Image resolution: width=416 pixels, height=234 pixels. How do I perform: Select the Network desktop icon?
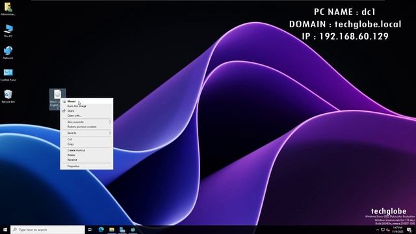point(8,53)
